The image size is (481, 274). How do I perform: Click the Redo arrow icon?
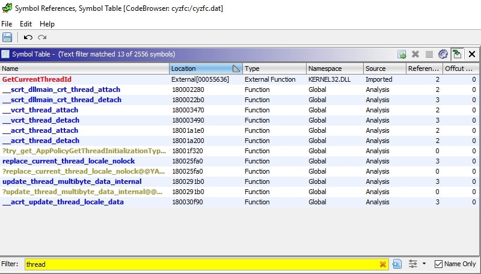42,37
